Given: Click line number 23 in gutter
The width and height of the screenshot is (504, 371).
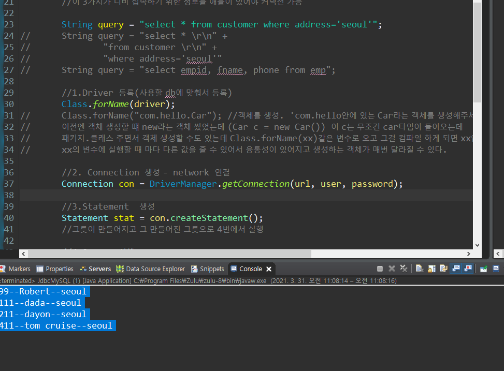Looking at the screenshot, I should point(9,24).
